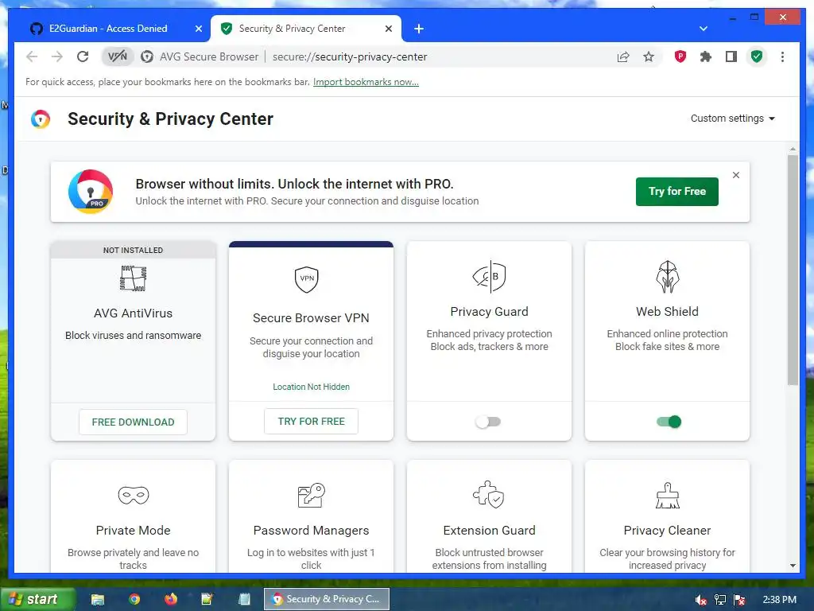Click the browser forward arrow
The image size is (814, 611).
click(57, 56)
